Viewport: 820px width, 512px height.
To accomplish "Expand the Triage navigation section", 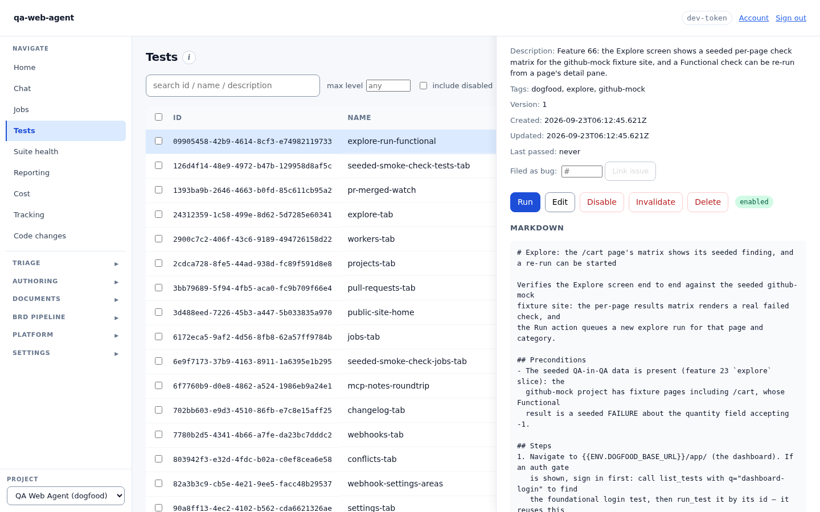I will pos(65,263).
